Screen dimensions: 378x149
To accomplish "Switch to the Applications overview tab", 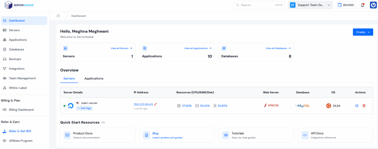I will point(94,79).
